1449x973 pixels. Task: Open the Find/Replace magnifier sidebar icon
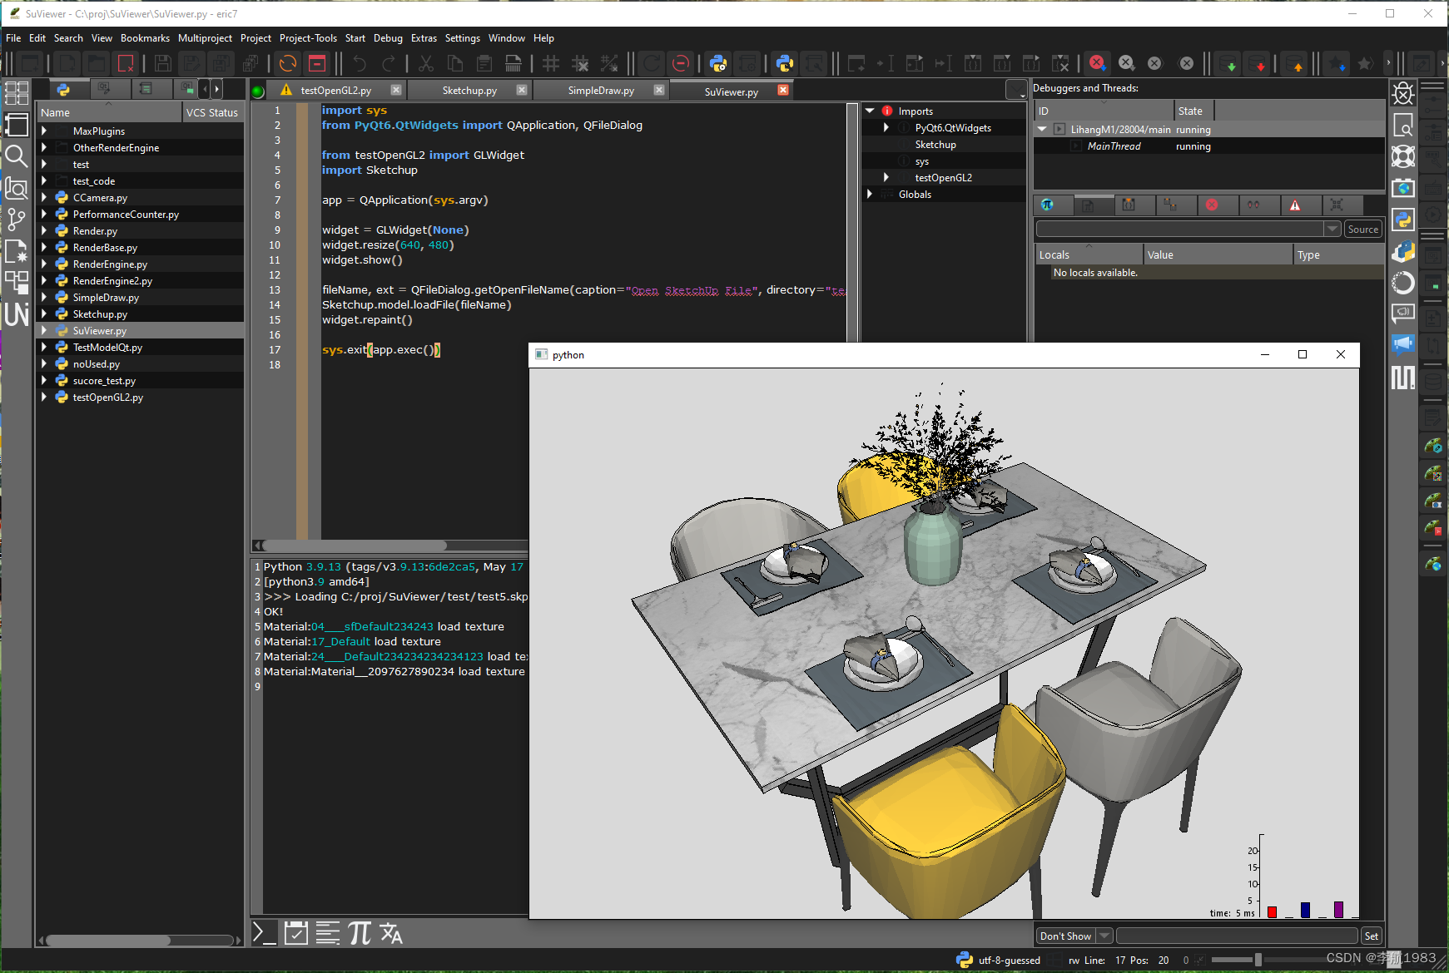[16, 156]
